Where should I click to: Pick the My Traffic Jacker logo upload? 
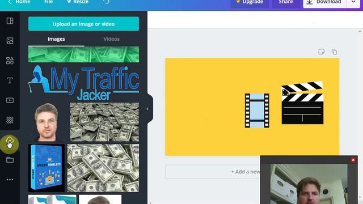coord(83,82)
